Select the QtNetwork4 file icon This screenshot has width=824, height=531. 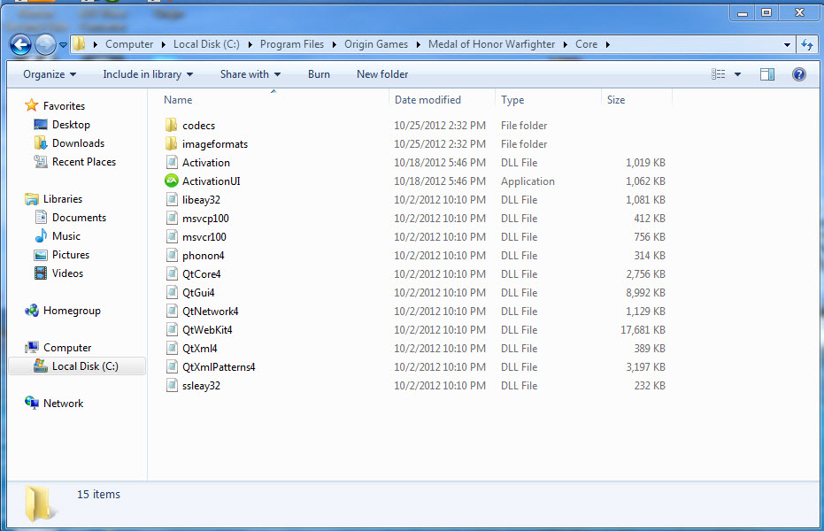172,311
